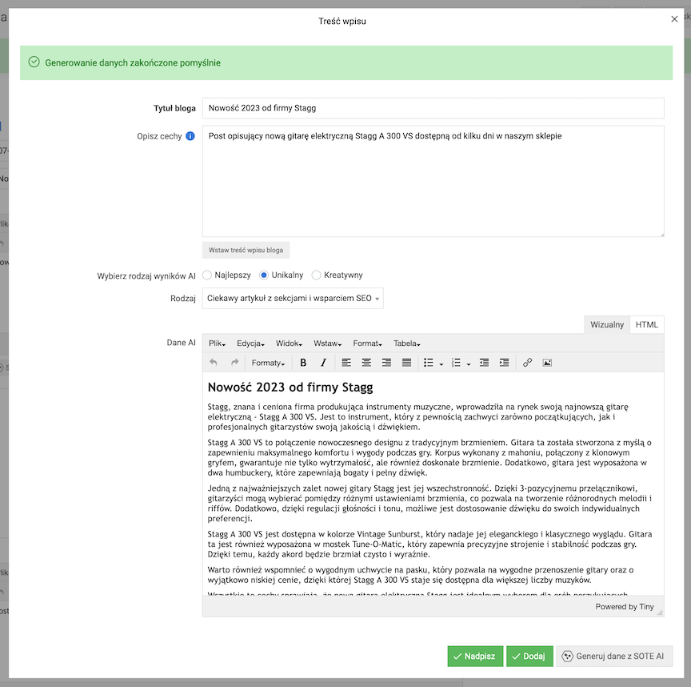Insert a bulleted list
691x687 pixels.
(429, 363)
